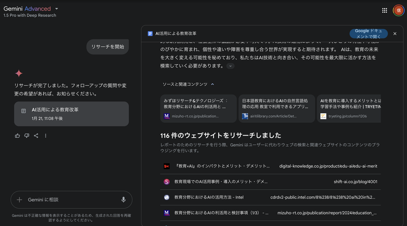This screenshot has width=407, height=226.
Task: Collapse the ソースと関連コンテンツ section
Action: point(212,84)
